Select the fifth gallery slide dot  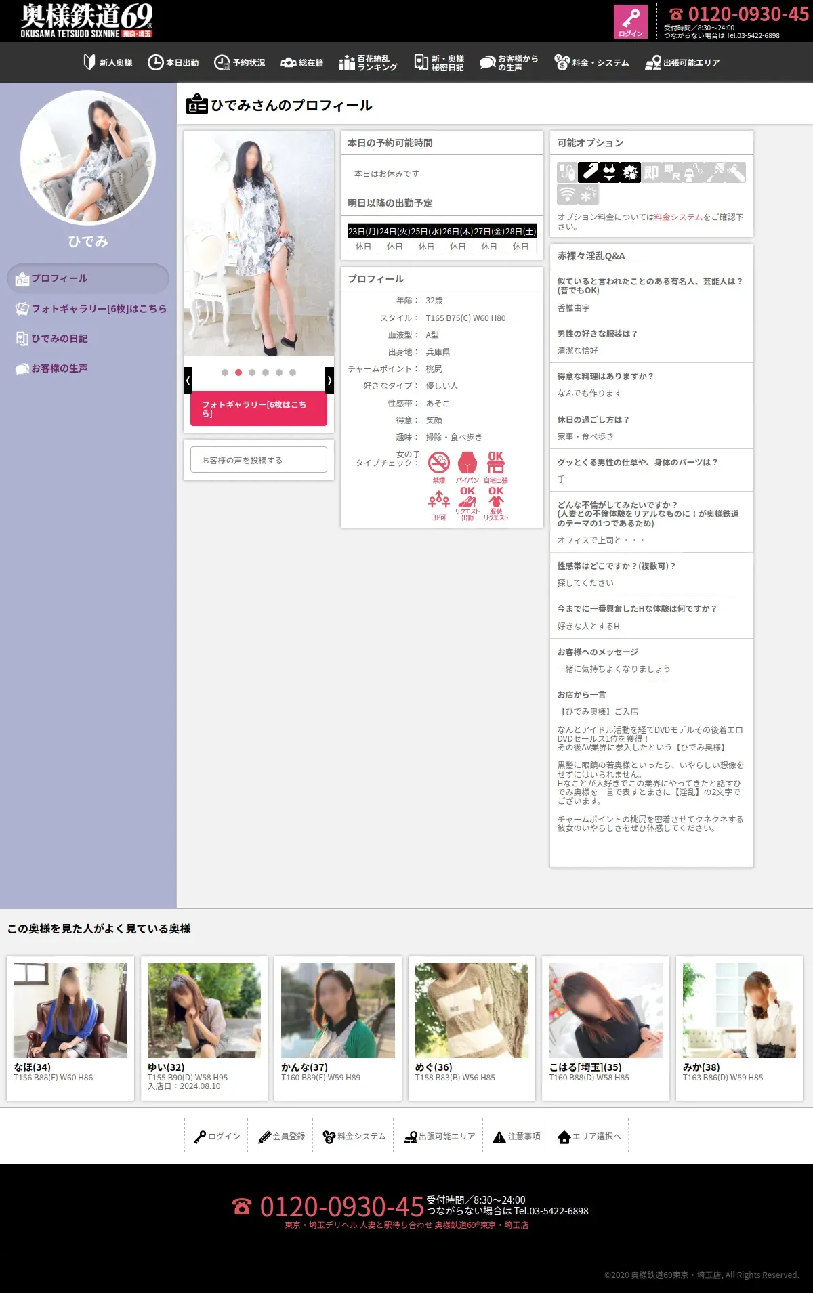point(279,373)
